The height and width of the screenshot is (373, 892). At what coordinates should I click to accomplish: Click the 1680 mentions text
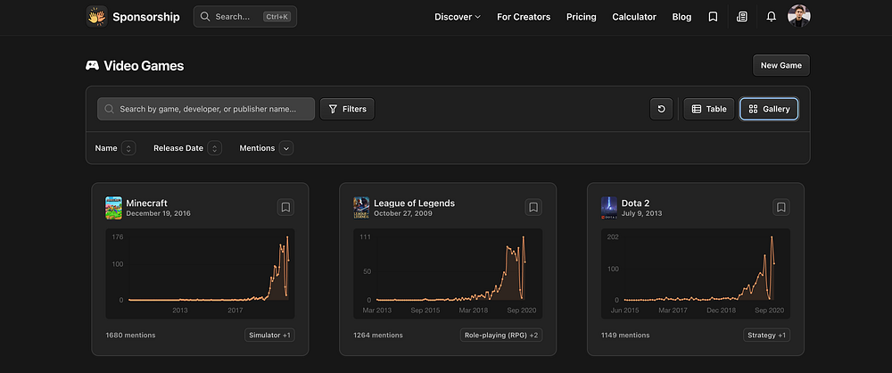click(x=130, y=336)
